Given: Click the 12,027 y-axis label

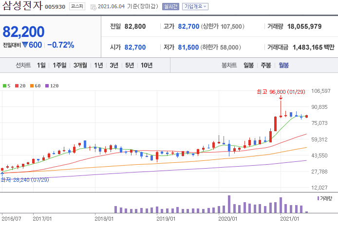Looking at the screenshot, I should click(x=319, y=188).
